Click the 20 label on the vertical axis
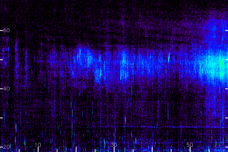 click(x=6, y=147)
